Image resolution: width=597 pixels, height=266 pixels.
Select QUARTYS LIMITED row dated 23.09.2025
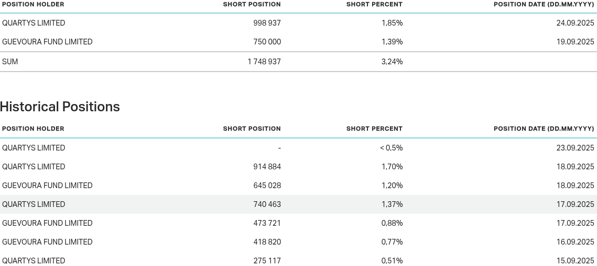[34, 148]
